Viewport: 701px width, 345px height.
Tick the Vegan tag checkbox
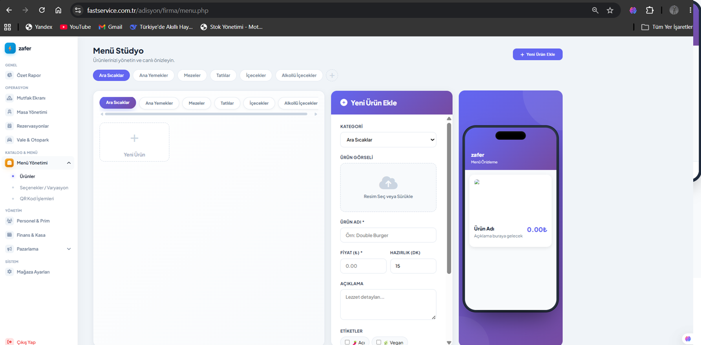379,342
